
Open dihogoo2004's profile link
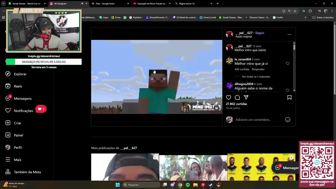point(244,84)
